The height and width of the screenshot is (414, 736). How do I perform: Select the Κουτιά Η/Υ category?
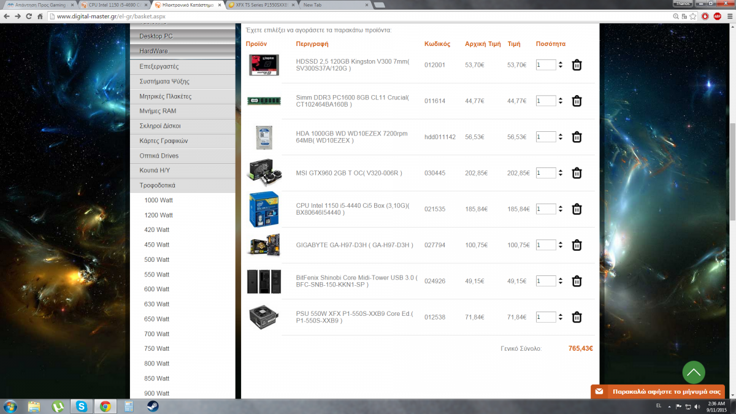(183, 171)
